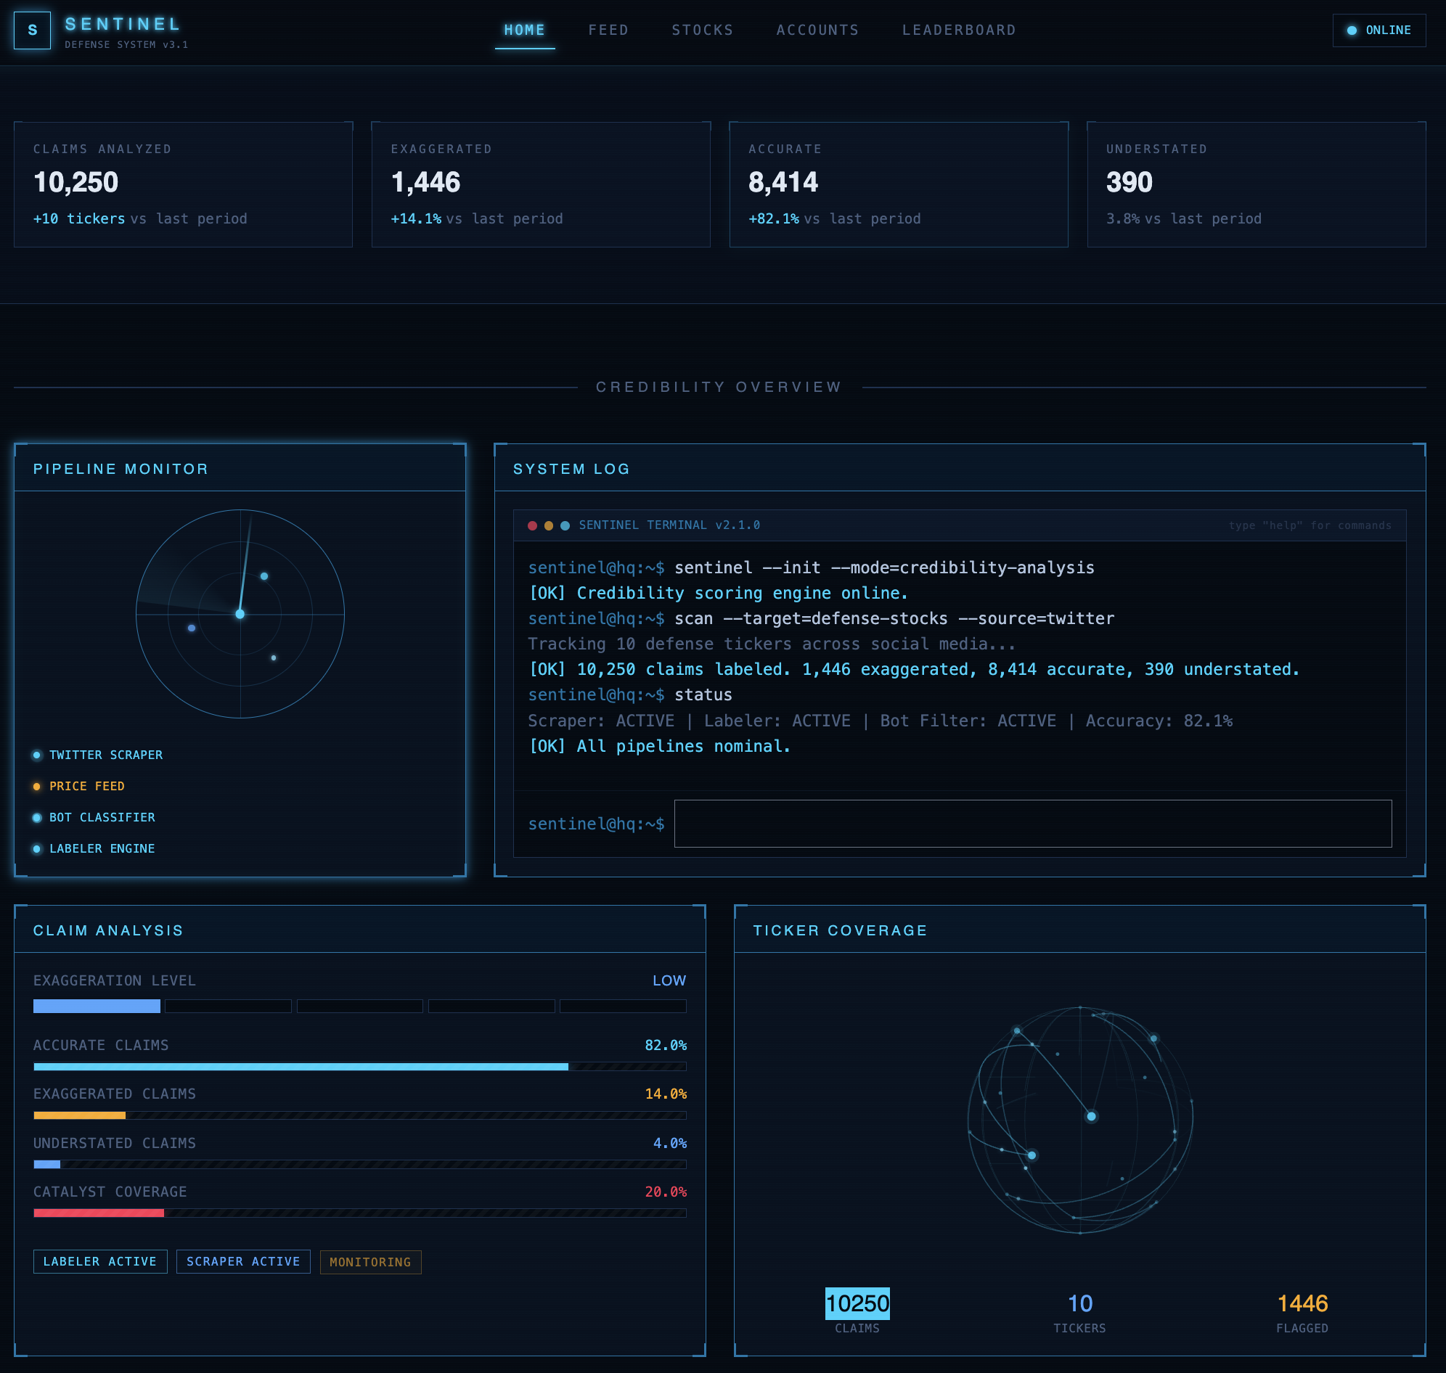Click the +14.1% change text
The image size is (1446, 1373).
click(416, 219)
